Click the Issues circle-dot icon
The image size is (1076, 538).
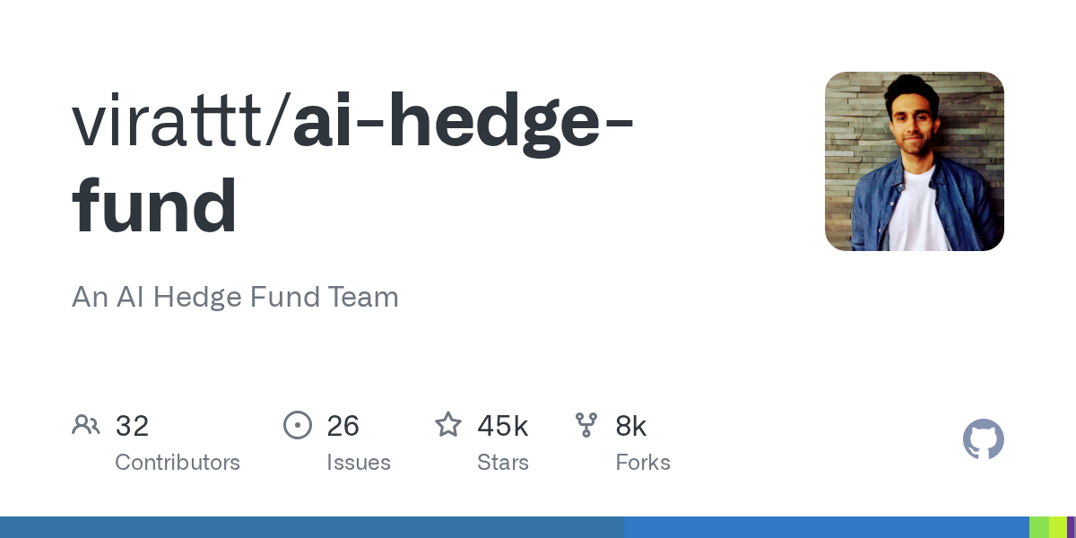[x=297, y=425]
